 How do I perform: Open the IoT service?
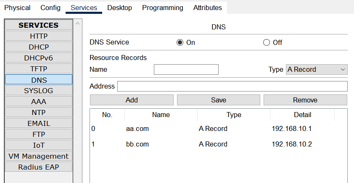(x=39, y=145)
